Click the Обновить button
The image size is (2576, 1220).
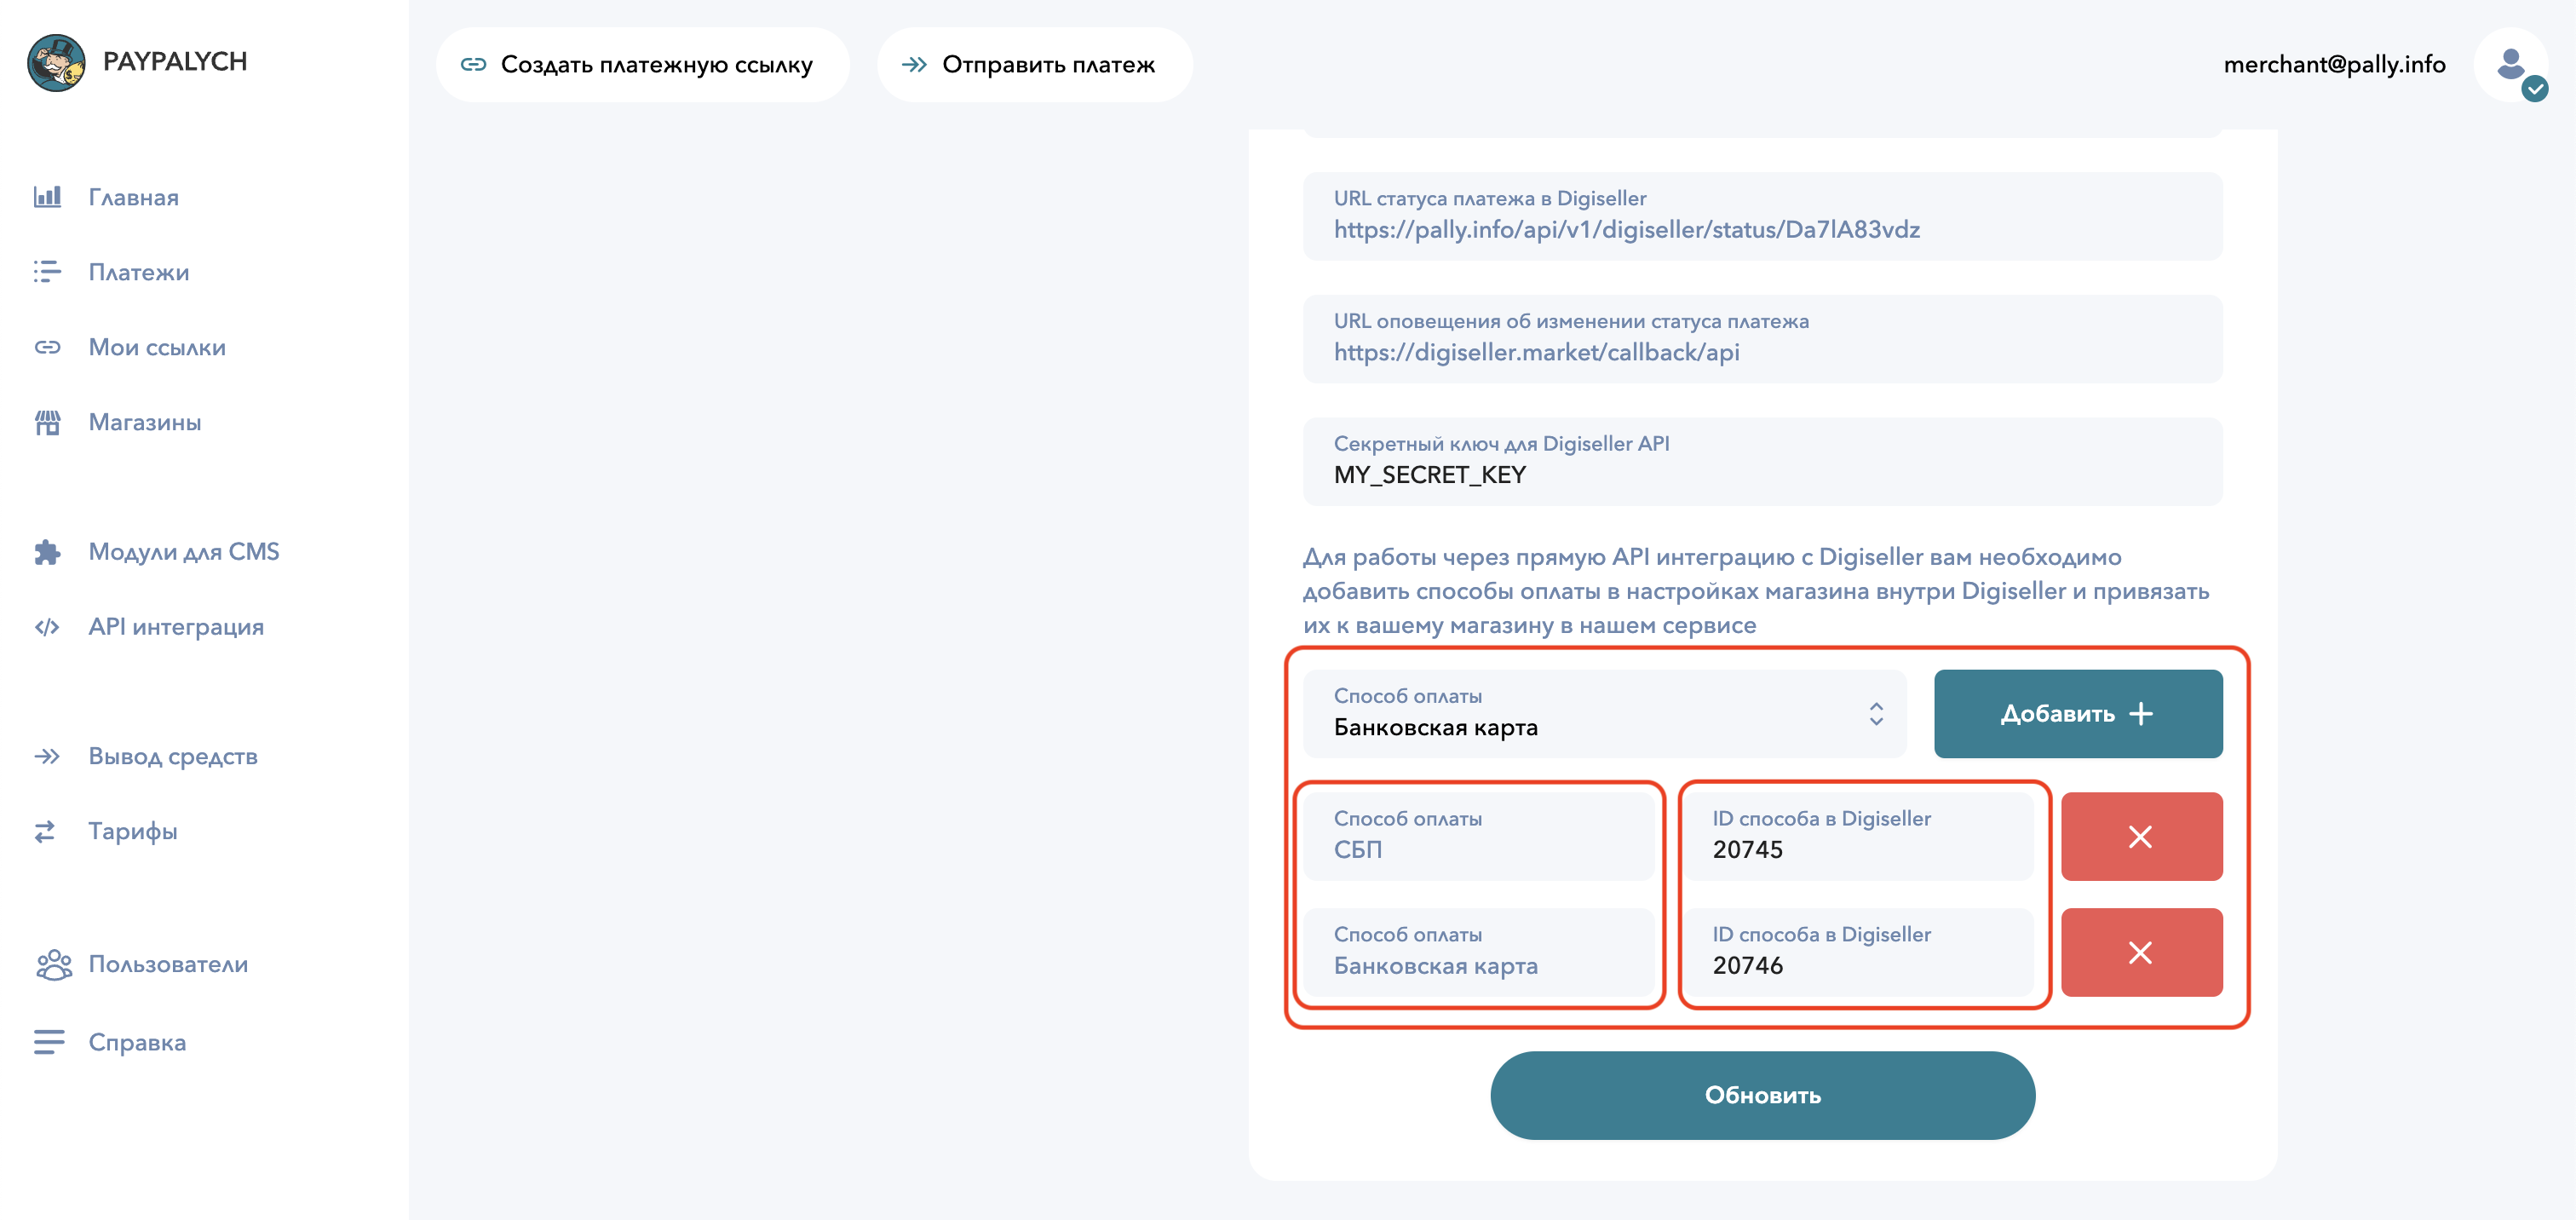pos(1762,1096)
